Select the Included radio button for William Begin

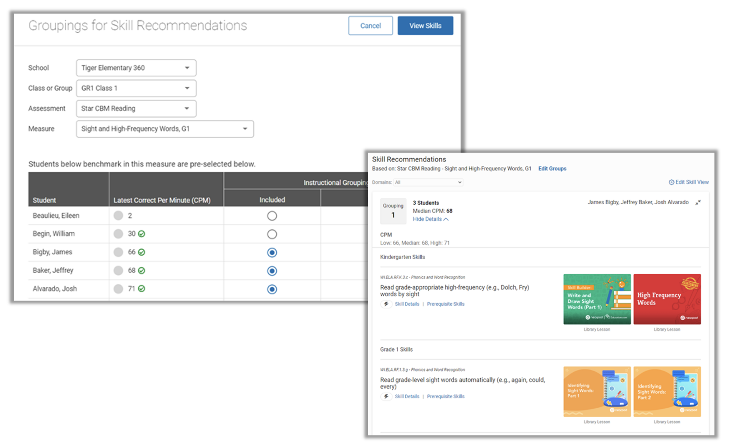click(272, 234)
